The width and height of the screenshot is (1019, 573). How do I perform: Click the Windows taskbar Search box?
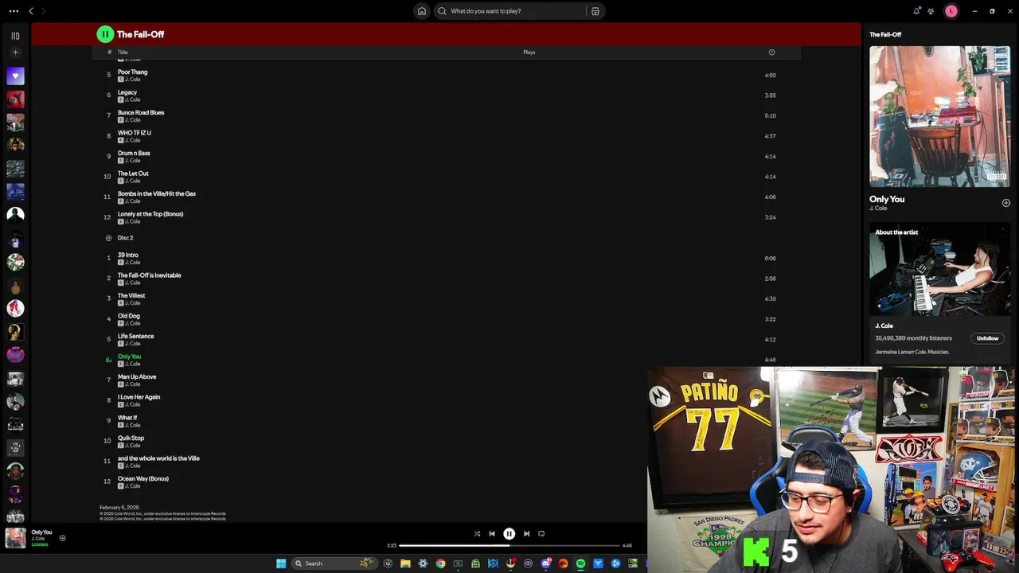click(334, 563)
